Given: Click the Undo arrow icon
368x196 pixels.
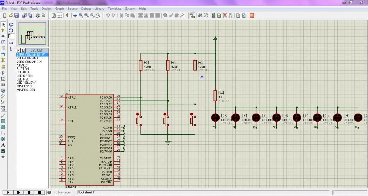Looking at the screenshot, I should click(107, 15).
